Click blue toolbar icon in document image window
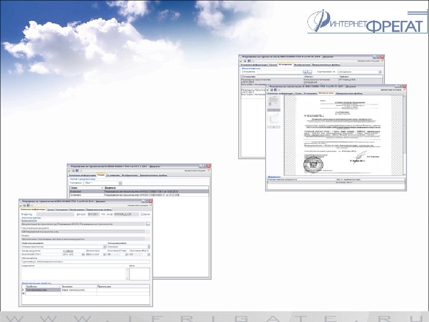Screen dimensions: 429x322 point(275,90)
